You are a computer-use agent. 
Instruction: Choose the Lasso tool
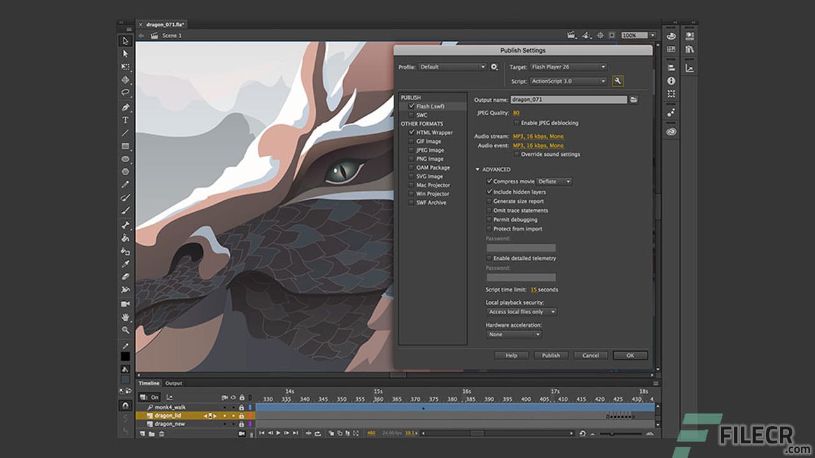125,93
